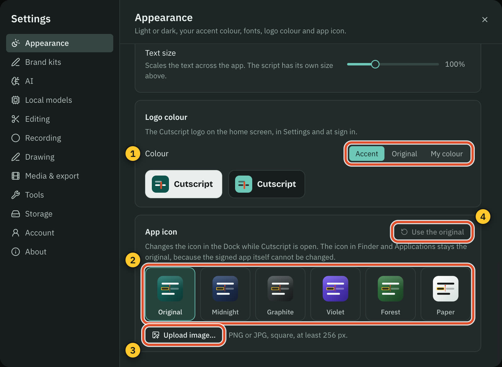Click the Editing scissors icon
The image size is (502, 367).
(x=15, y=119)
